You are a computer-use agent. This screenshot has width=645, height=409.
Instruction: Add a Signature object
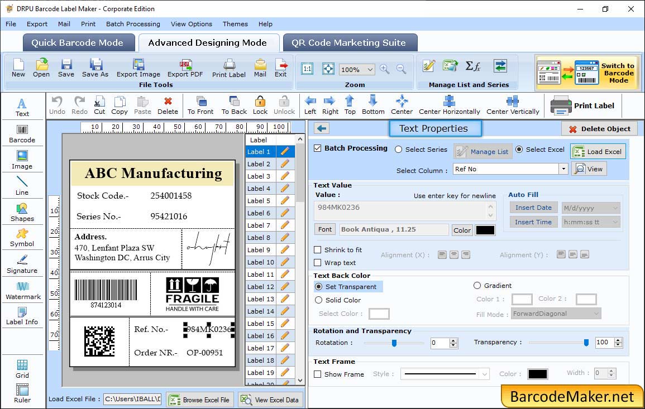22,264
